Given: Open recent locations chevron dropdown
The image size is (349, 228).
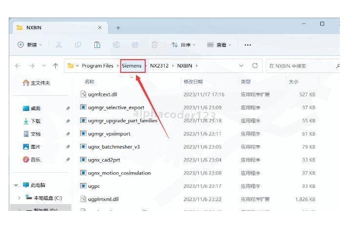Looking at the screenshot, I should (44, 66).
